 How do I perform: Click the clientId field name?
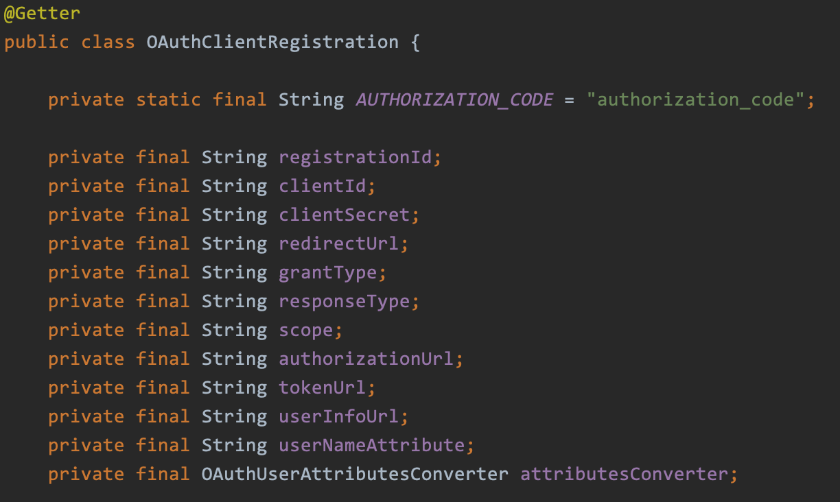click(323, 187)
